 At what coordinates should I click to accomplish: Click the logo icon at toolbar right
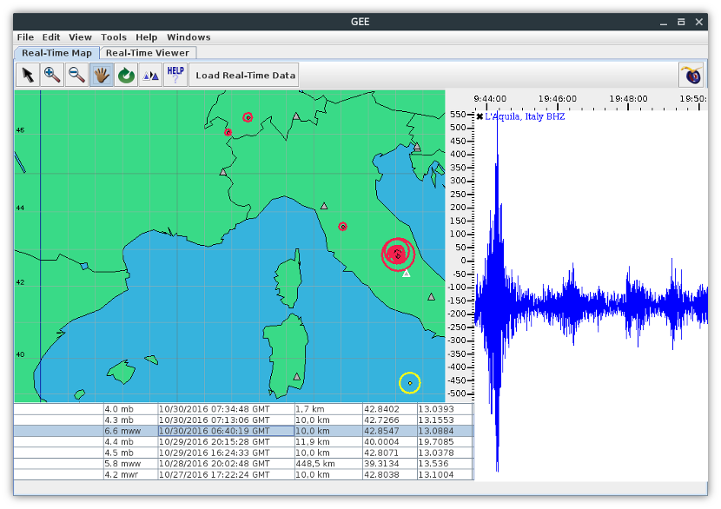click(691, 75)
